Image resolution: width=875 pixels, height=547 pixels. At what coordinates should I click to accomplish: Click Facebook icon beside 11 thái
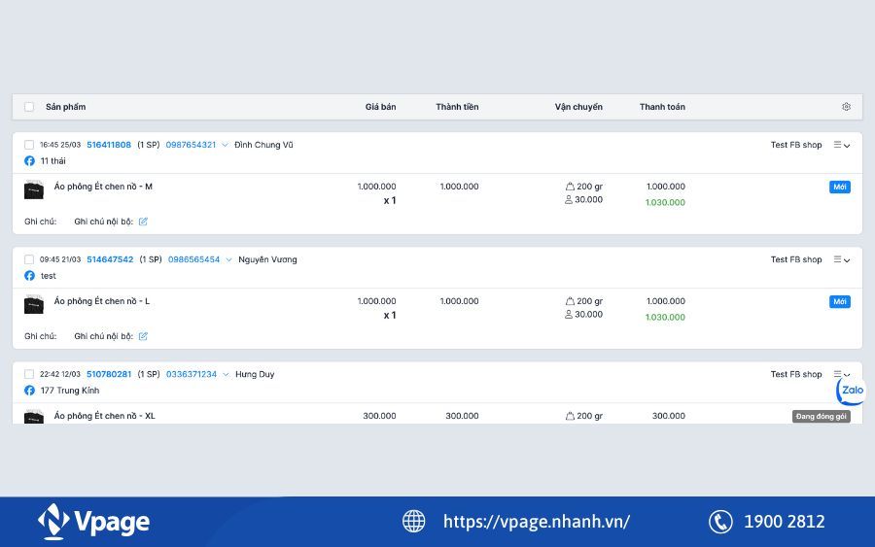29,161
